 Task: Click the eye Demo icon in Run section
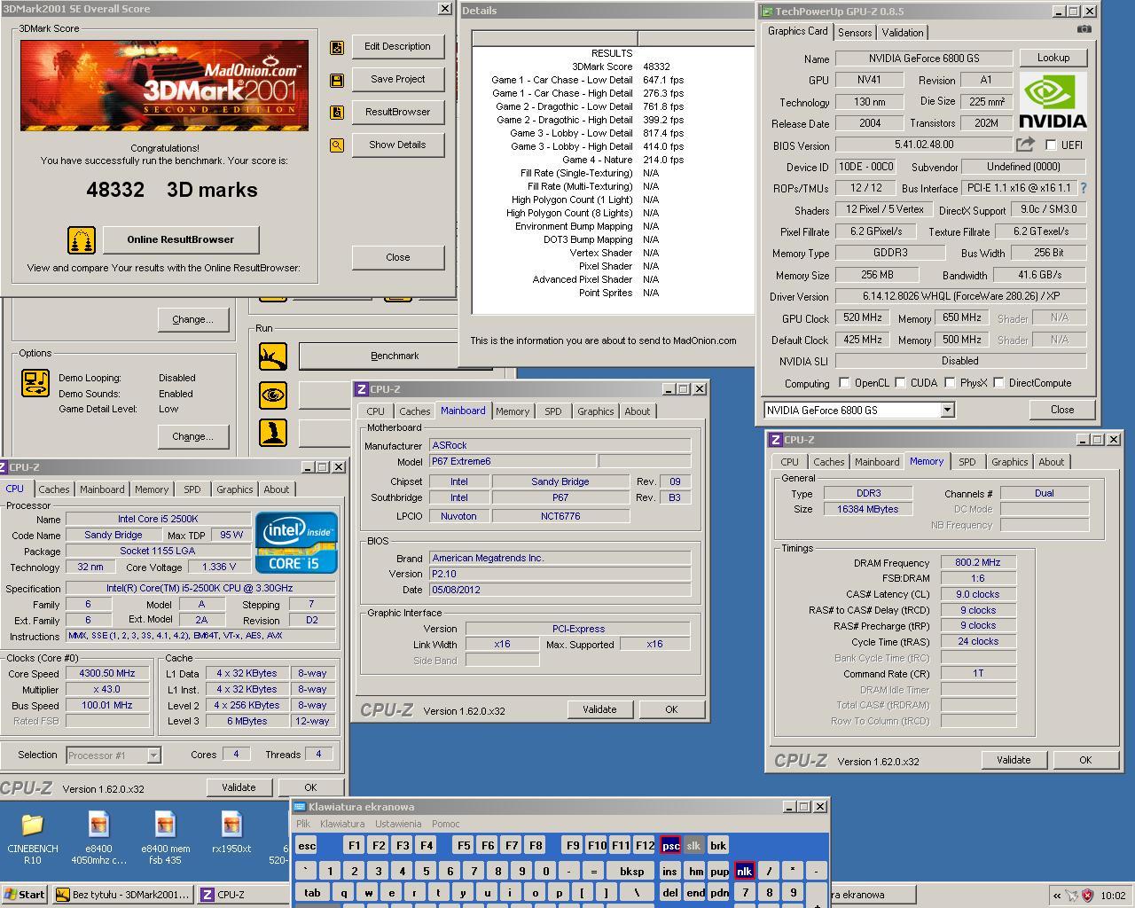click(x=273, y=395)
